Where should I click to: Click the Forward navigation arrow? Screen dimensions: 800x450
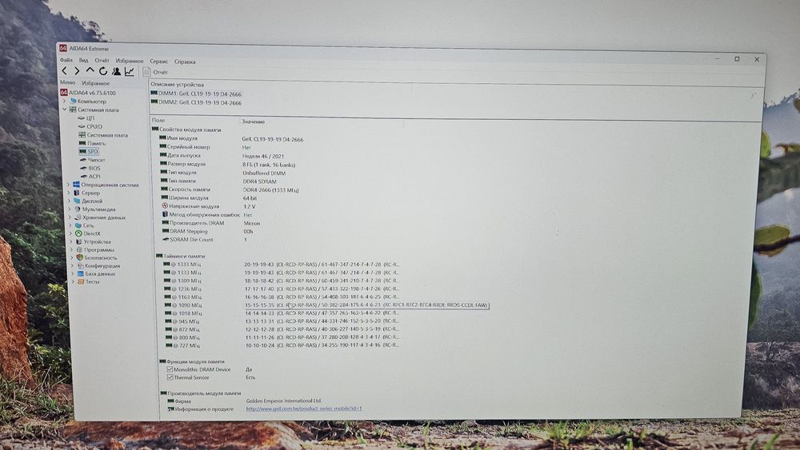[77, 71]
